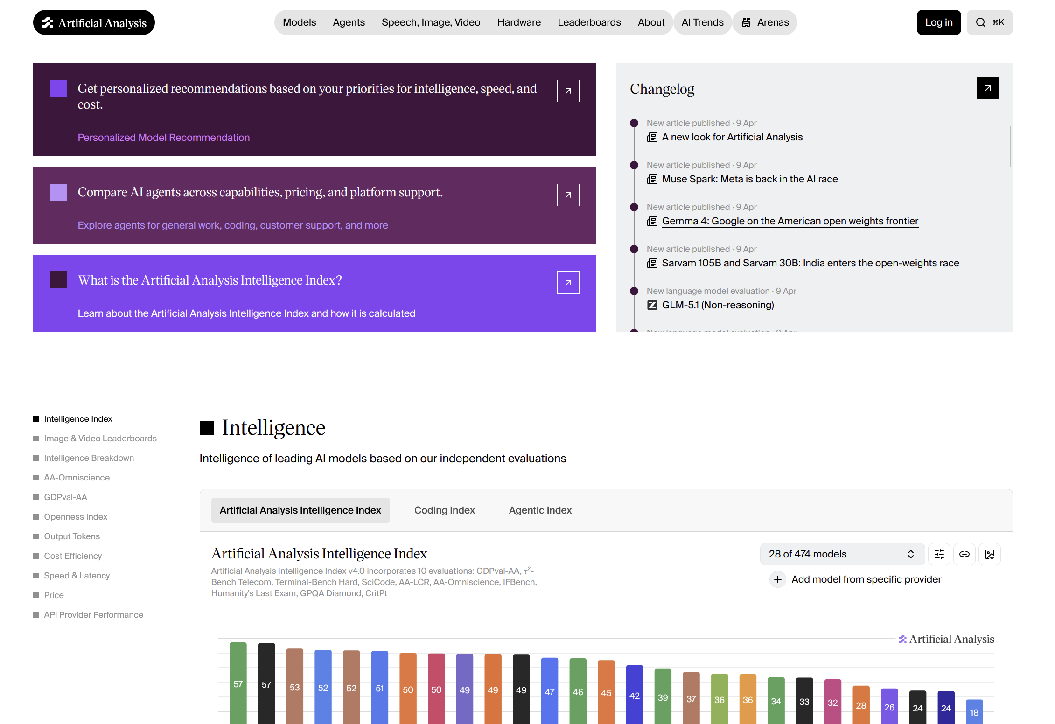Click arrow icon on Intelligence Index banner
This screenshot has width=1055, height=724.
[x=568, y=283]
